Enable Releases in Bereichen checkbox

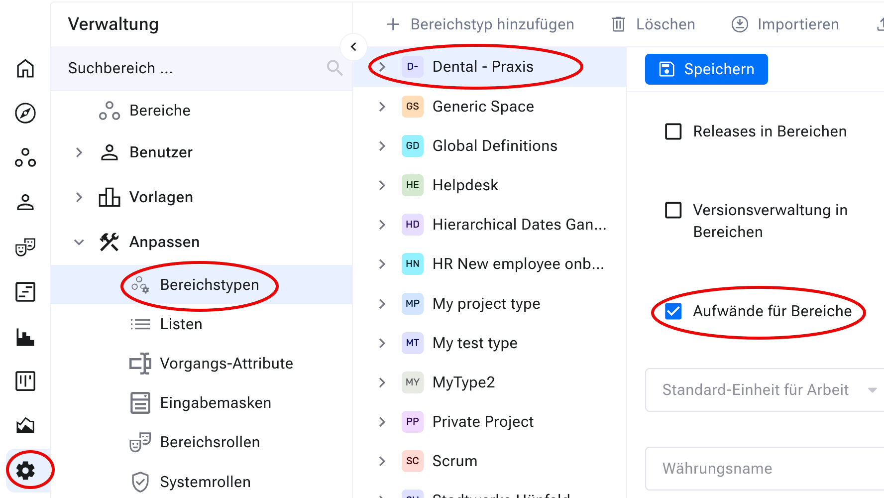click(673, 131)
